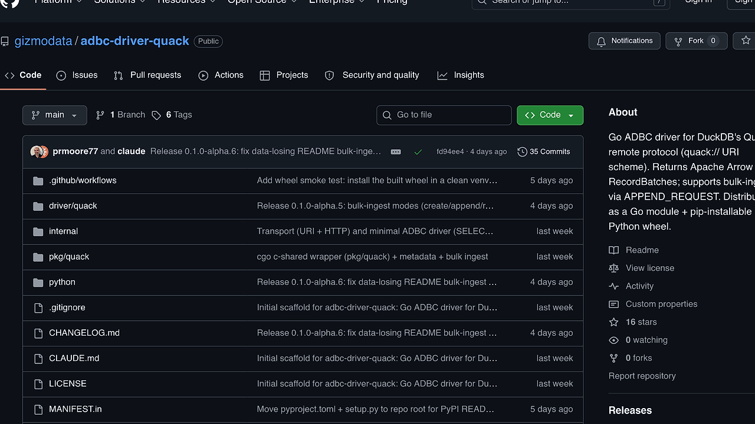Click the commits history clock icon
The height and width of the screenshot is (424, 755).
click(522, 152)
